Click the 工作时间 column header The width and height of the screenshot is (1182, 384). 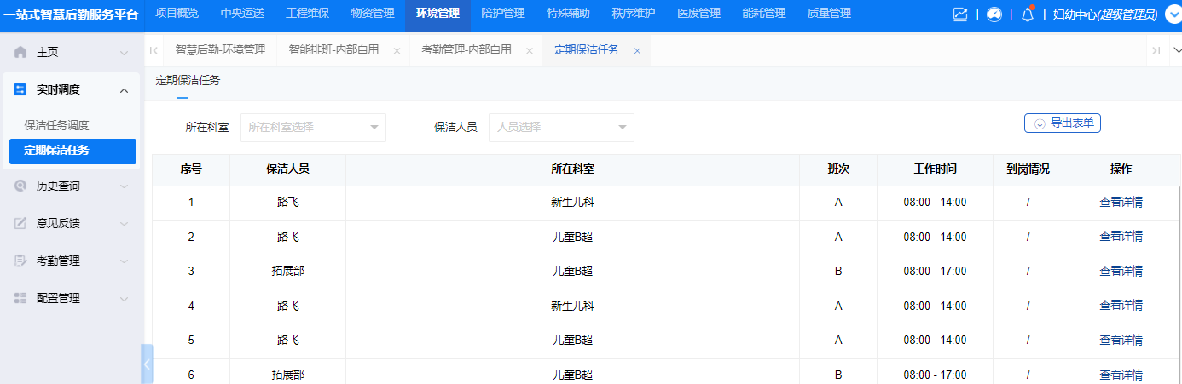pyautogui.click(x=935, y=169)
